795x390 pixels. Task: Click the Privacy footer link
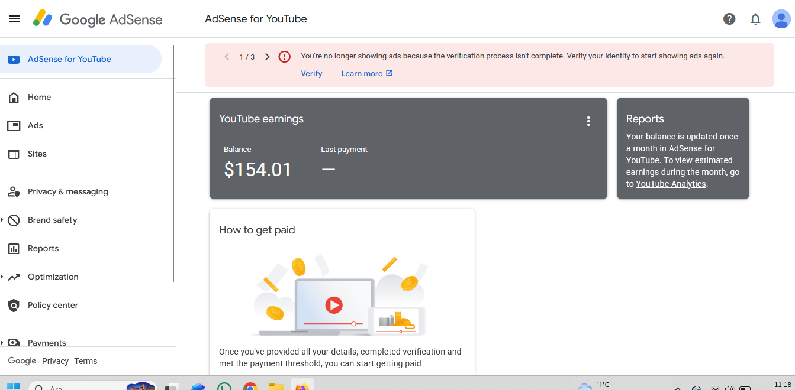tap(56, 361)
